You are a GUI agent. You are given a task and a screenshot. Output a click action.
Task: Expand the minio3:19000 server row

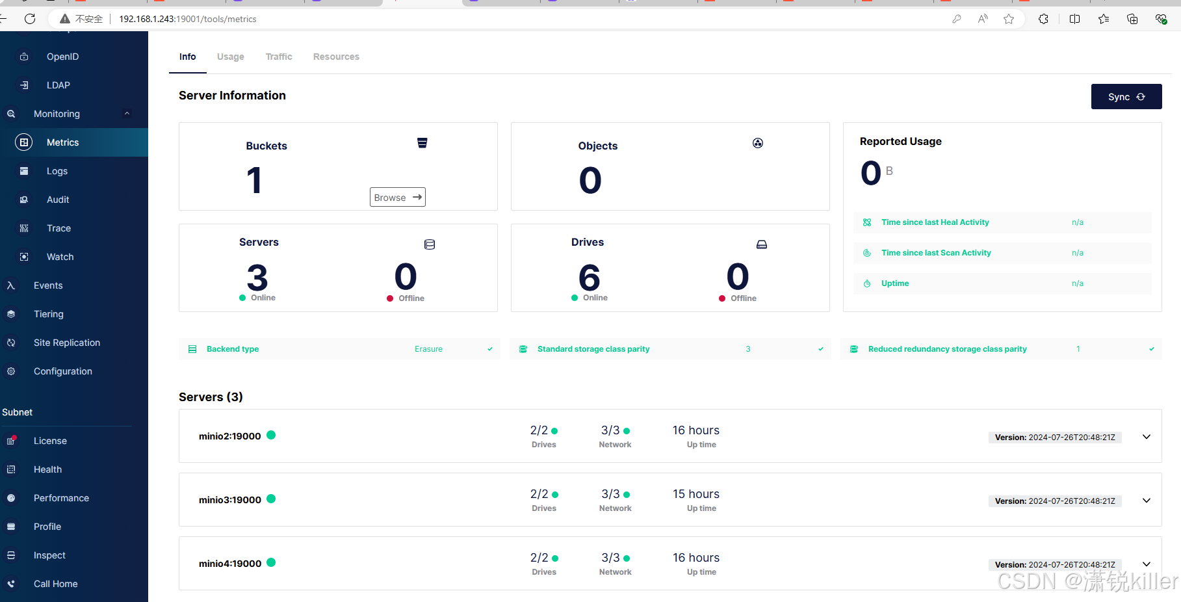point(1146,501)
